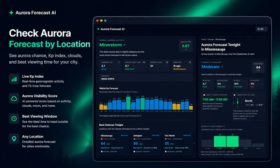280x168 pixels.
Task: Select the tallest green 5.7 bar in Kp forecast
Action: coord(128,103)
